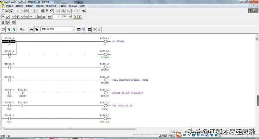Click the 缩放 zoom button
The width and height of the screenshot is (259, 139).
(22, 29)
